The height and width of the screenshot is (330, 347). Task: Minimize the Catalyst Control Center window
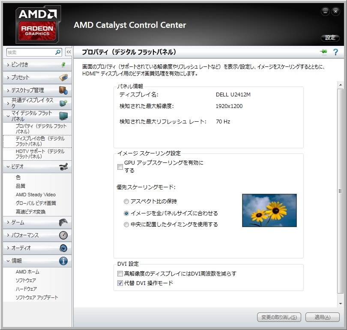click(325, 12)
